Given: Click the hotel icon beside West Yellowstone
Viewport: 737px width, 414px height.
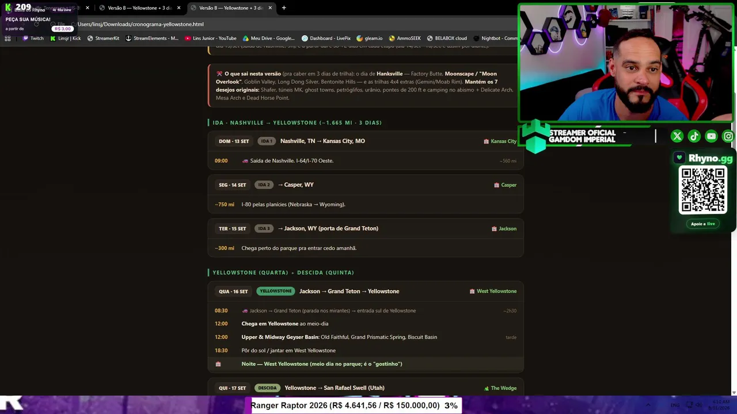Looking at the screenshot, I should pyautogui.click(x=472, y=292).
